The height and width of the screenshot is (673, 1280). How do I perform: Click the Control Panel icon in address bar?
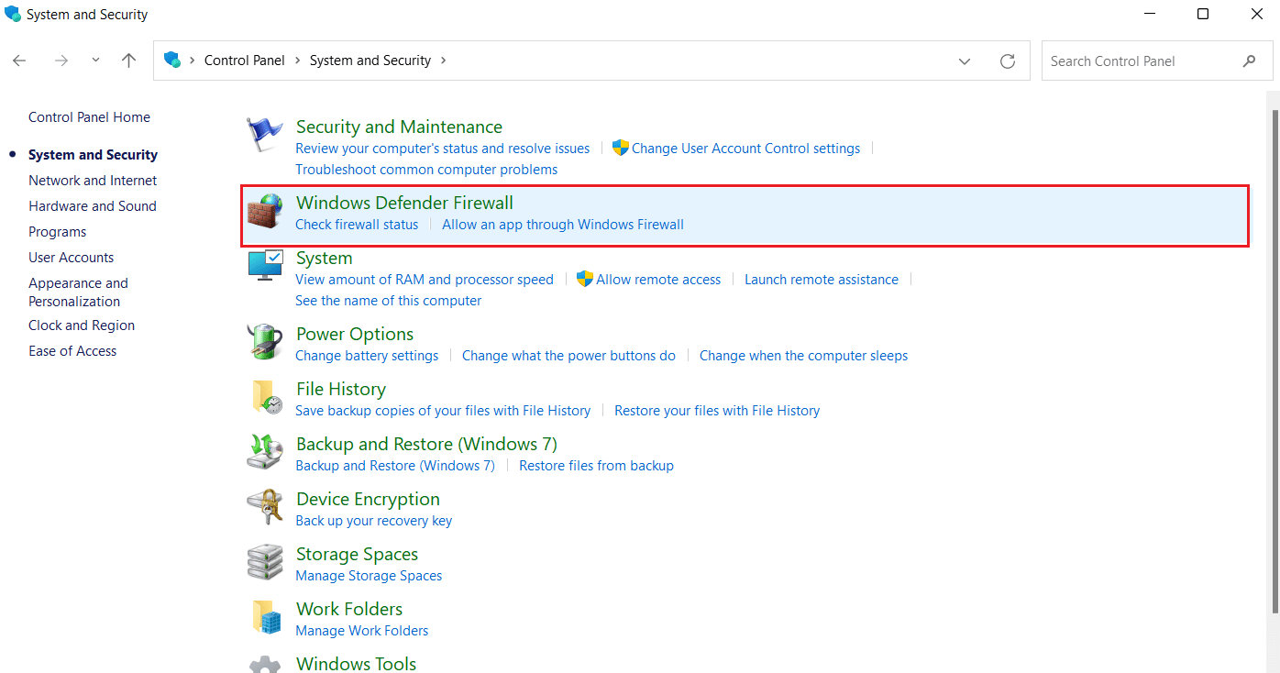click(171, 61)
